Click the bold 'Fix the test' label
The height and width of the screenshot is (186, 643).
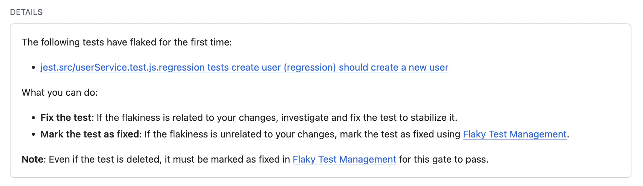66,118
